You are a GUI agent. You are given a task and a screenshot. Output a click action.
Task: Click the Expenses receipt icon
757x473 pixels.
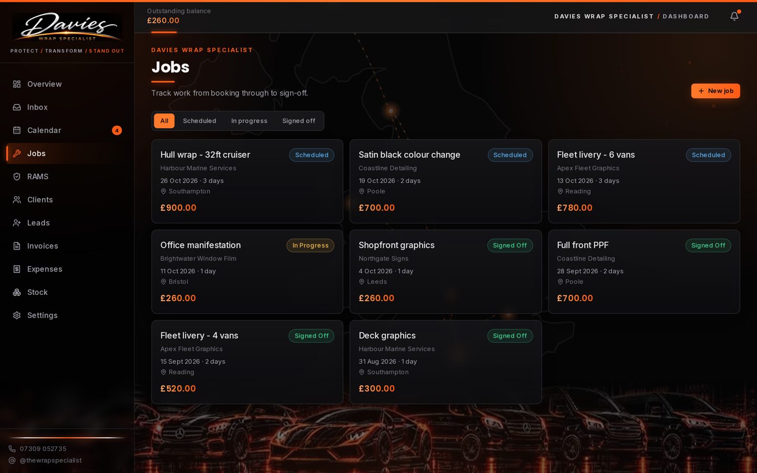(x=17, y=269)
